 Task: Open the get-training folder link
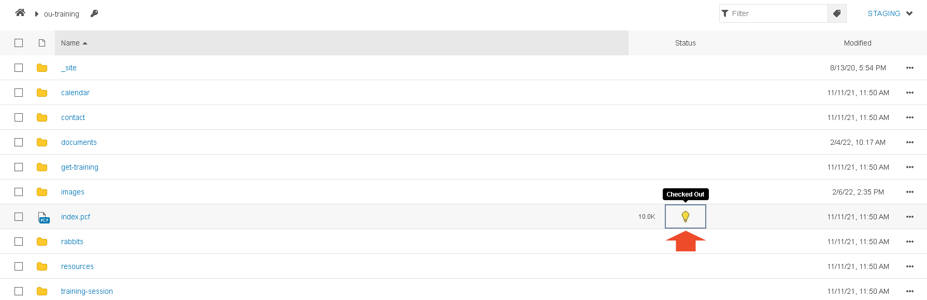[80, 167]
